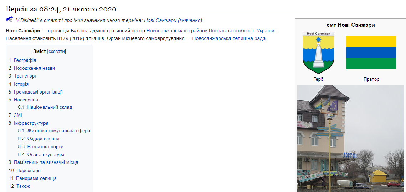The image size is (406, 192).
Task: Navigate to the Історія section
Action: 21,84
